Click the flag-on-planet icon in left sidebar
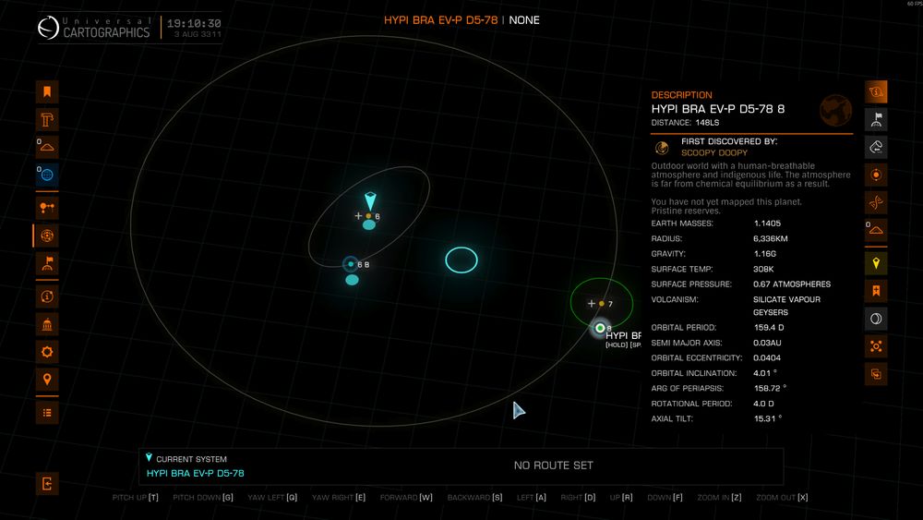923x520 pixels. 47,263
